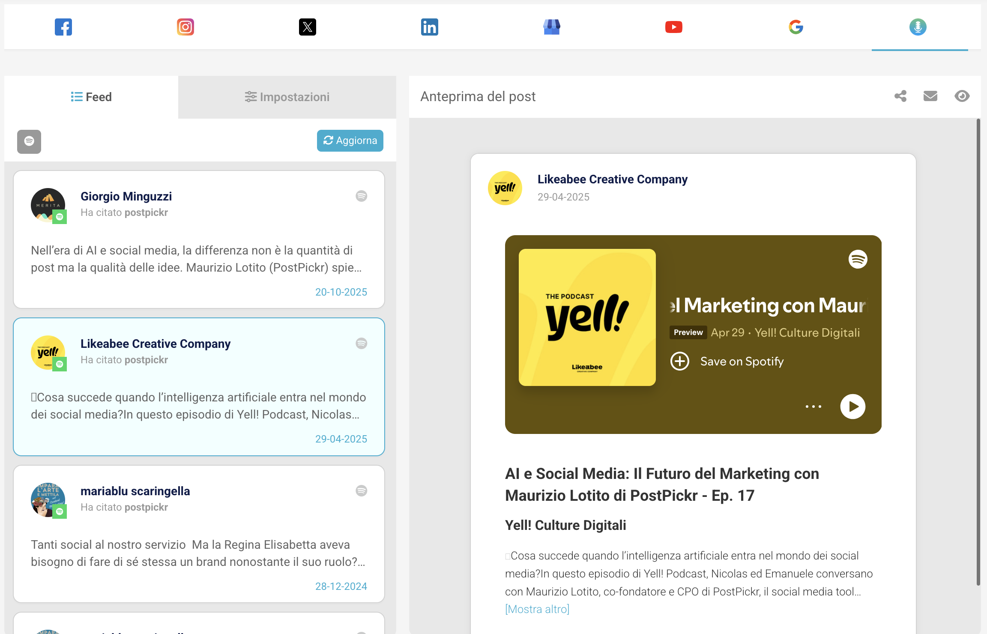Viewport: 987px width, 634px height.
Task: Select the Feed tab
Action: point(91,97)
